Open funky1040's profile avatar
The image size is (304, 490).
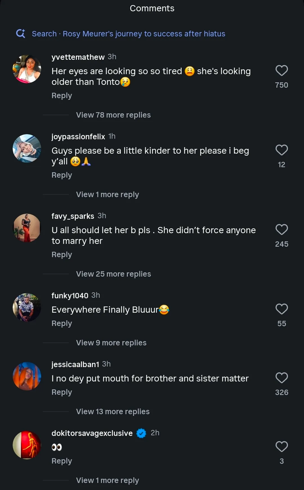[27, 307]
